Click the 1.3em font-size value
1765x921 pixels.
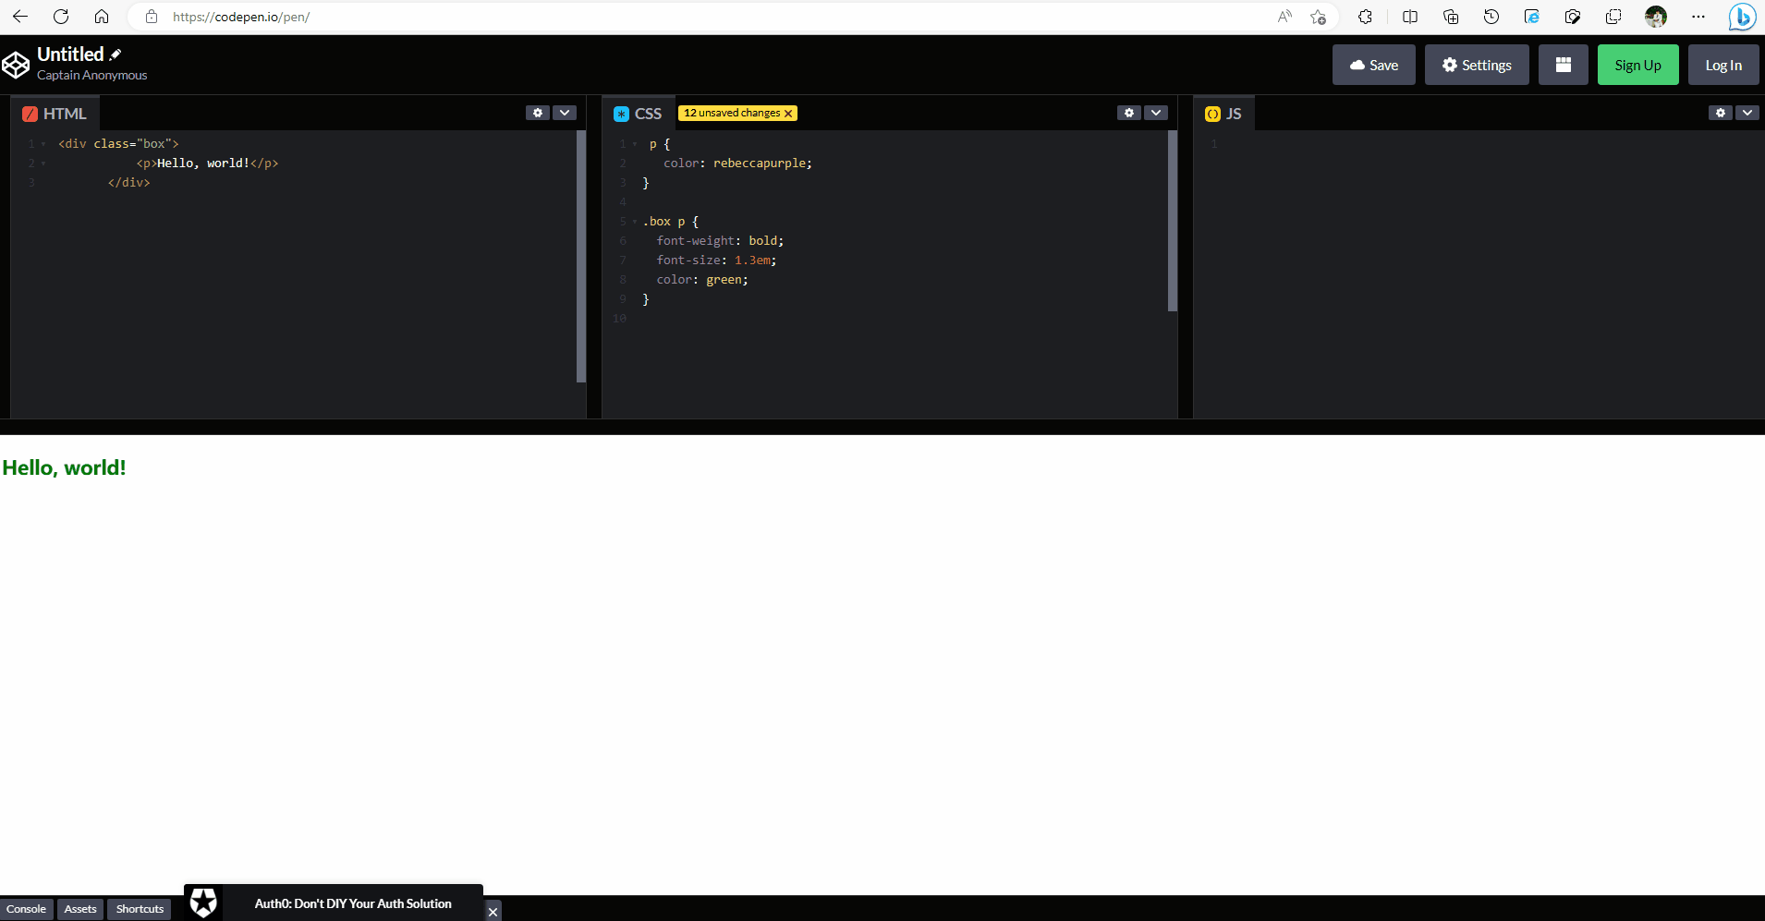(x=752, y=261)
